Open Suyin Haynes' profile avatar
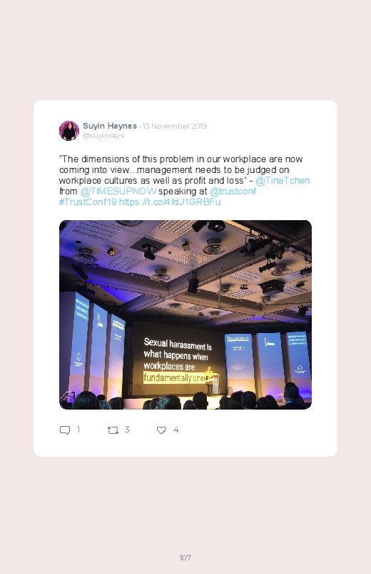The width and height of the screenshot is (371, 574). [69, 131]
